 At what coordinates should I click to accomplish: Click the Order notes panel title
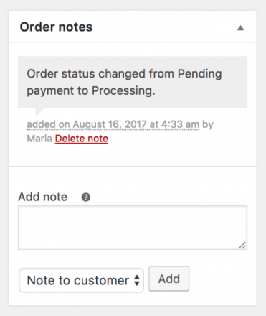pyautogui.click(x=56, y=27)
